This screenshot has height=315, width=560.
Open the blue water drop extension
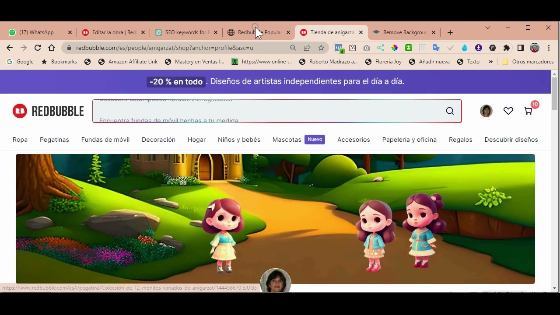point(465,48)
